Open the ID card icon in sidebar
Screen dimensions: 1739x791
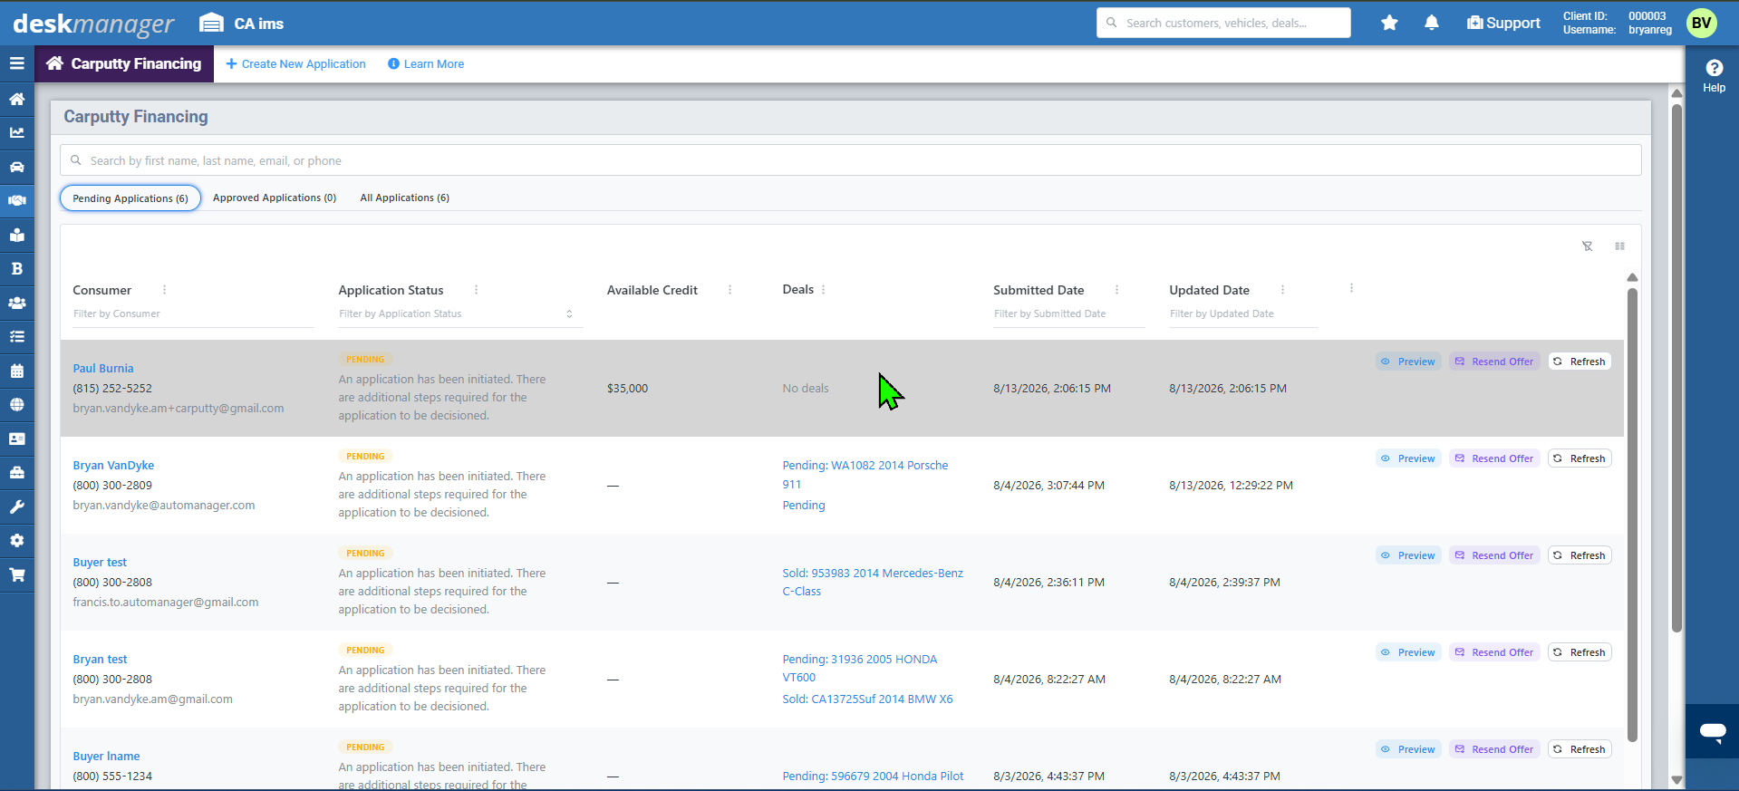click(x=16, y=439)
